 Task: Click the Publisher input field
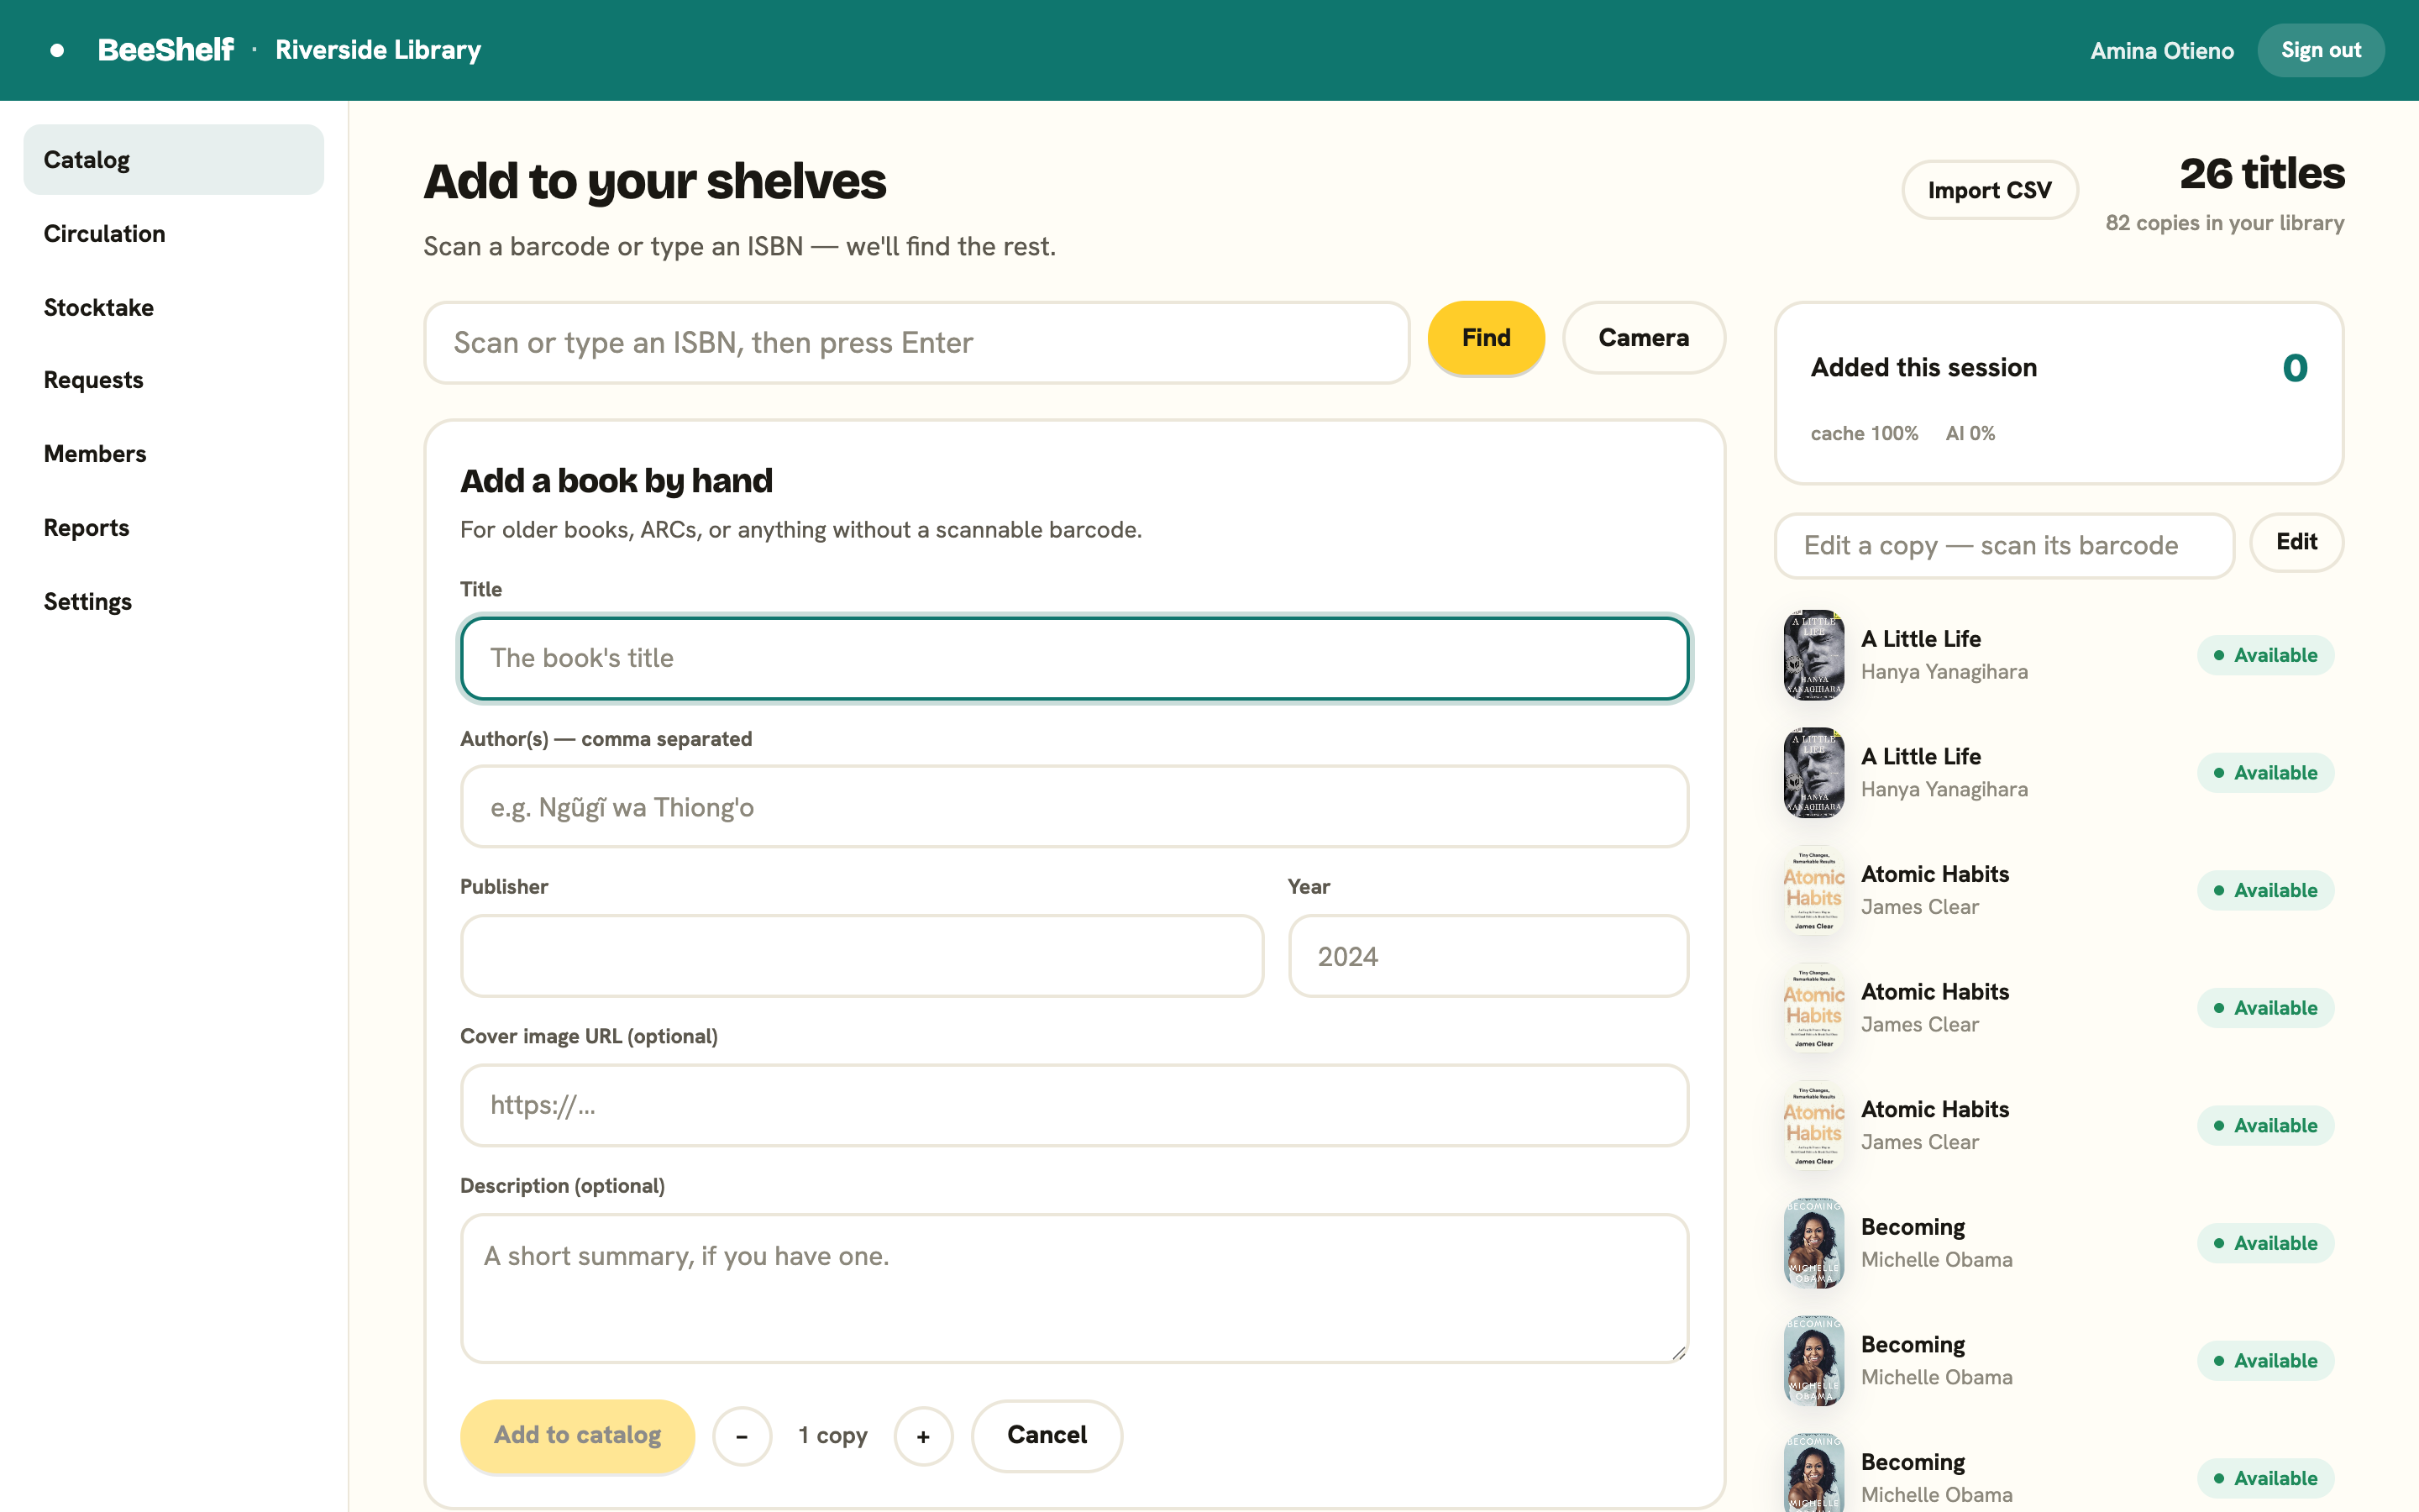(x=862, y=956)
